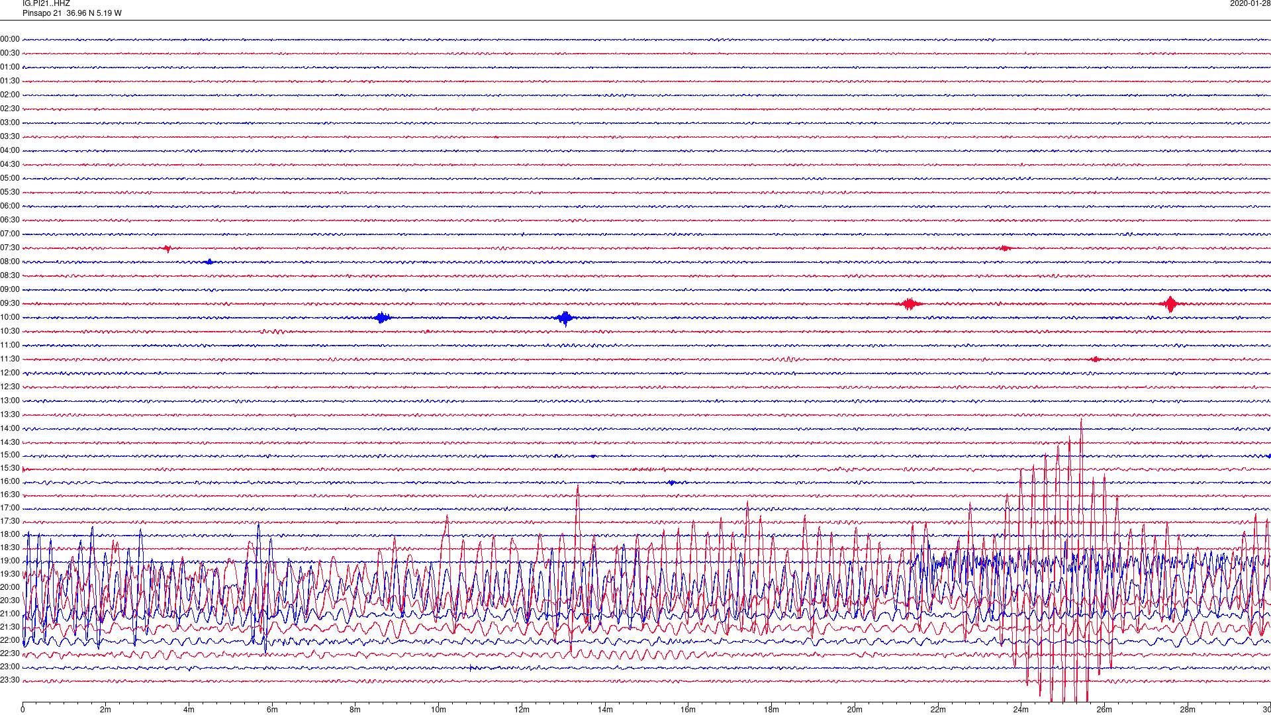The height and width of the screenshot is (715, 1271).
Task: Select the 03:00 trace time label
Action: [x=10, y=123]
